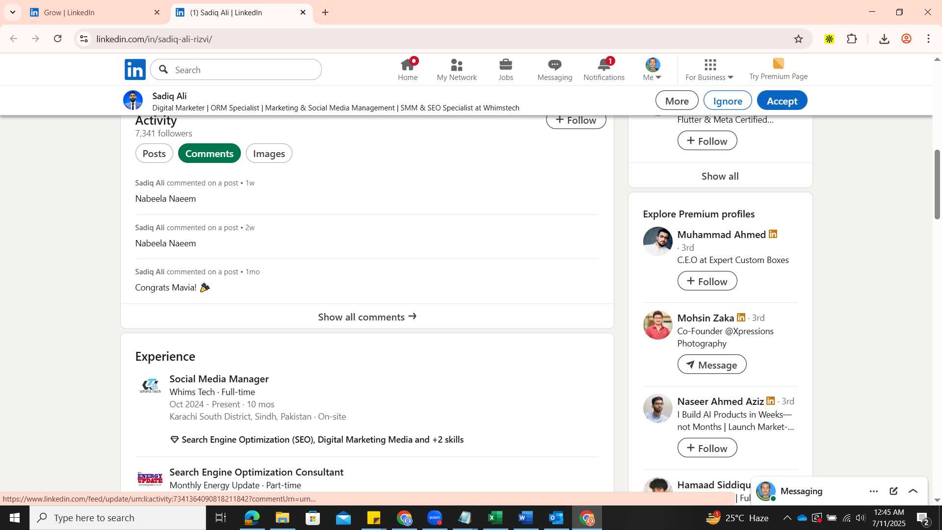Open Muhammad Ahmed's profile name
Screen dimensions: 942x530
pos(721,235)
